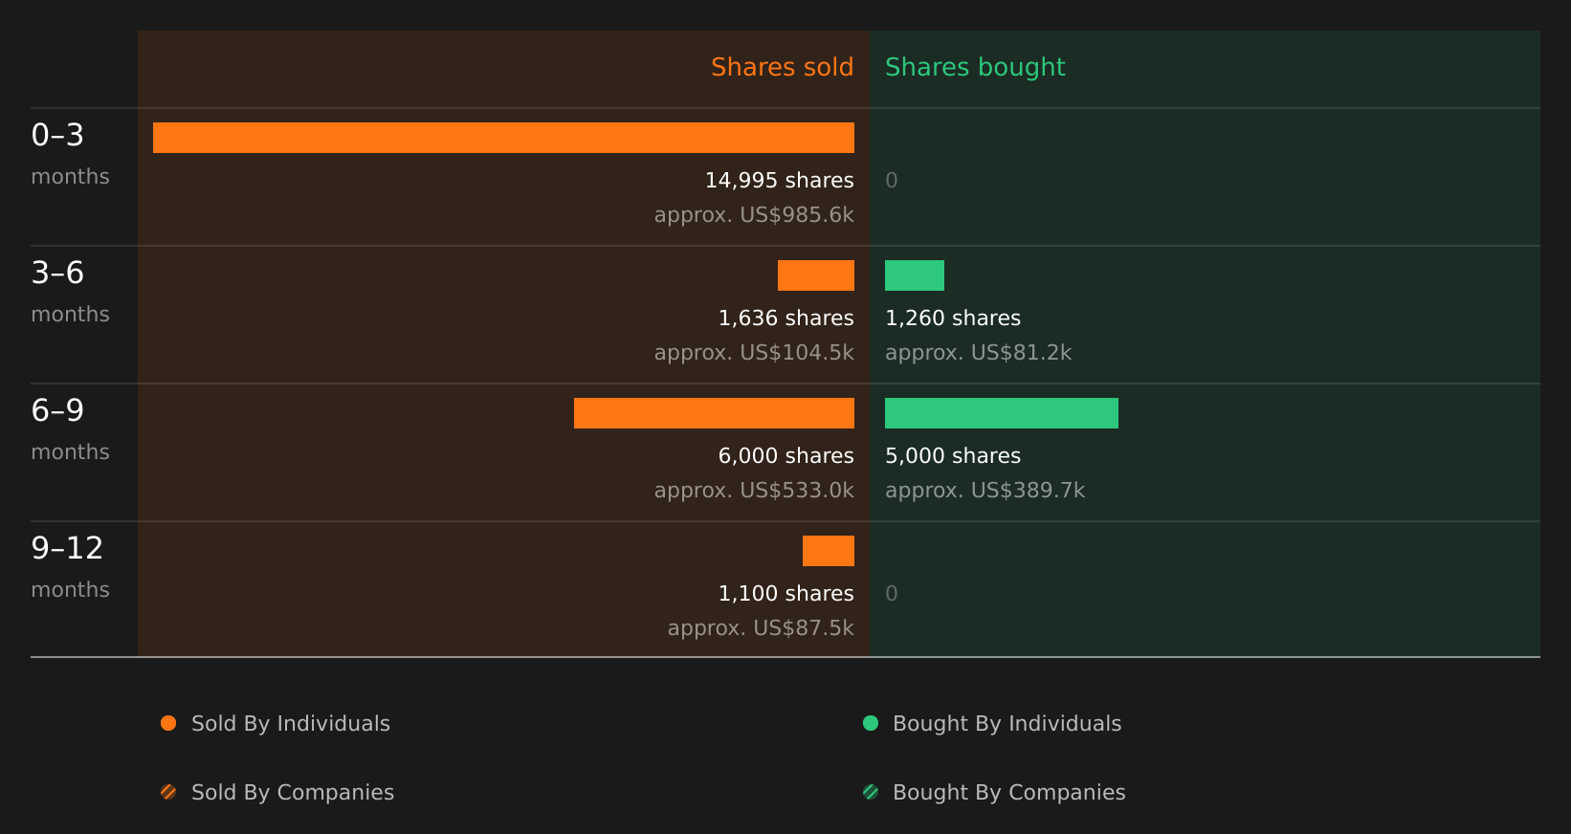
Task: Select the 0–3 months orange sold bar
Action: click(x=503, y=138)
